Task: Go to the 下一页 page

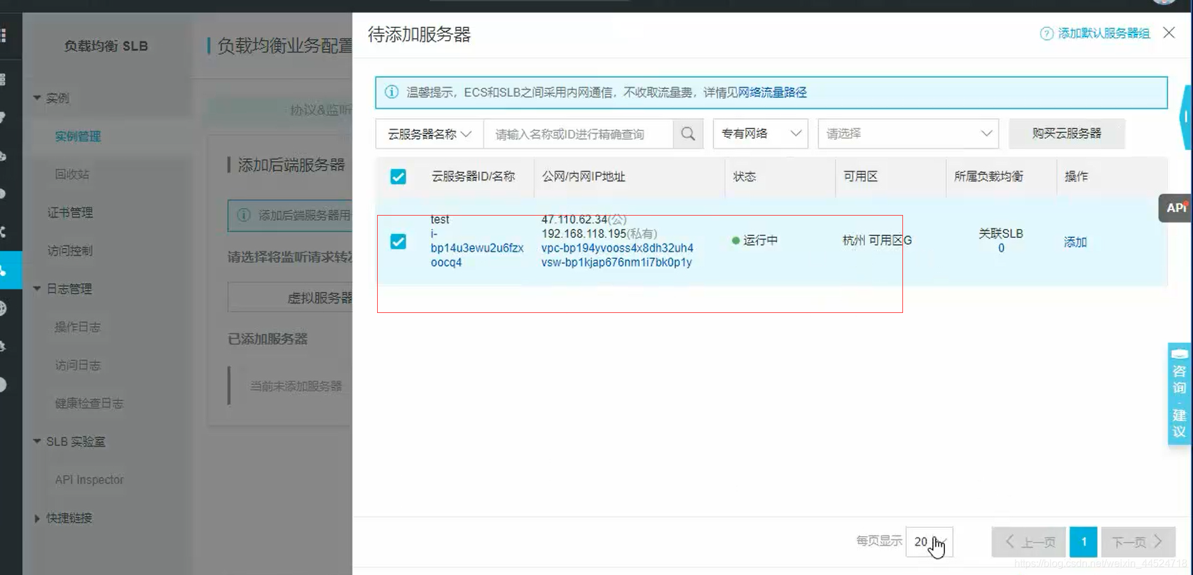Action: click(x=1138, y=542)
